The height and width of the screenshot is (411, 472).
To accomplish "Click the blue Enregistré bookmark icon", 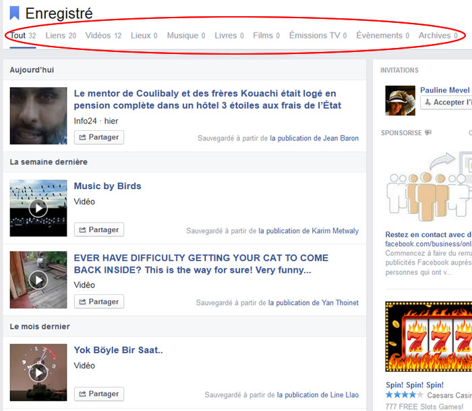I will tap(14, 13).
